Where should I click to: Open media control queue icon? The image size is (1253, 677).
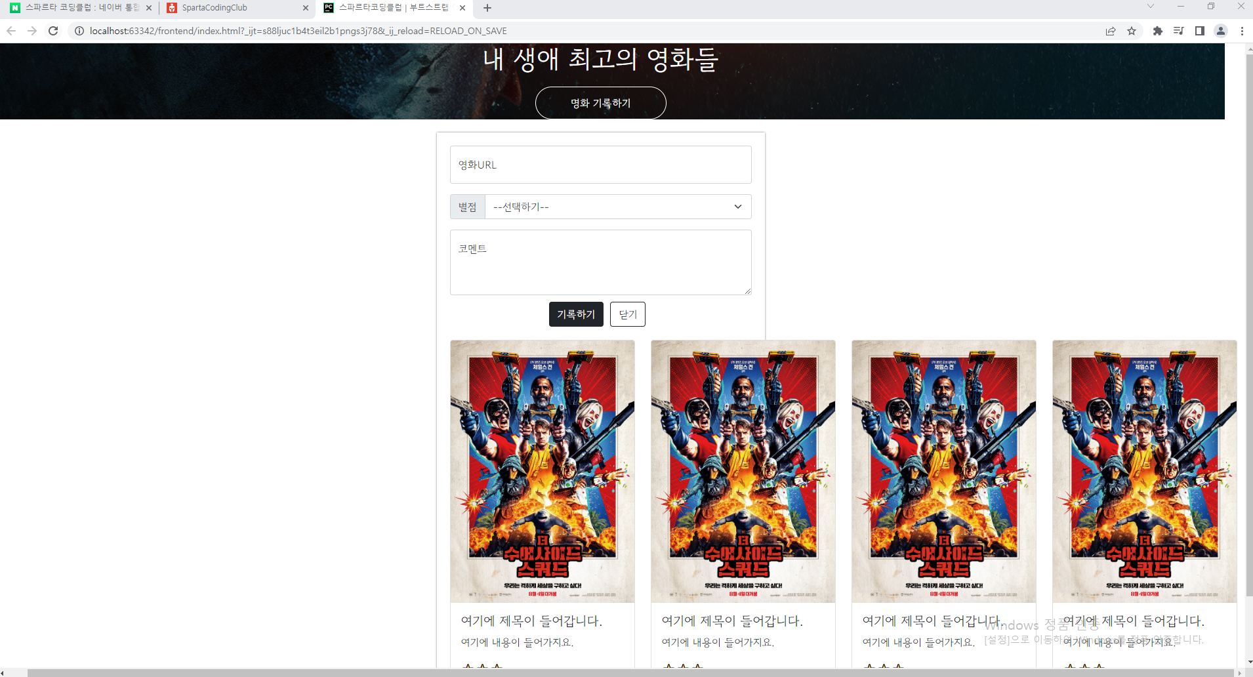pyautogui.click(x=1179, y=31)
